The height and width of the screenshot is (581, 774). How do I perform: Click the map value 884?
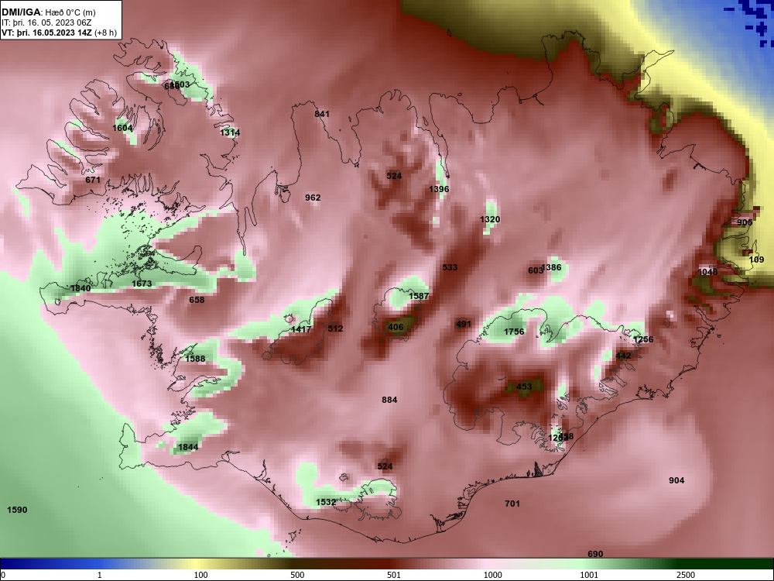[389, 400]
